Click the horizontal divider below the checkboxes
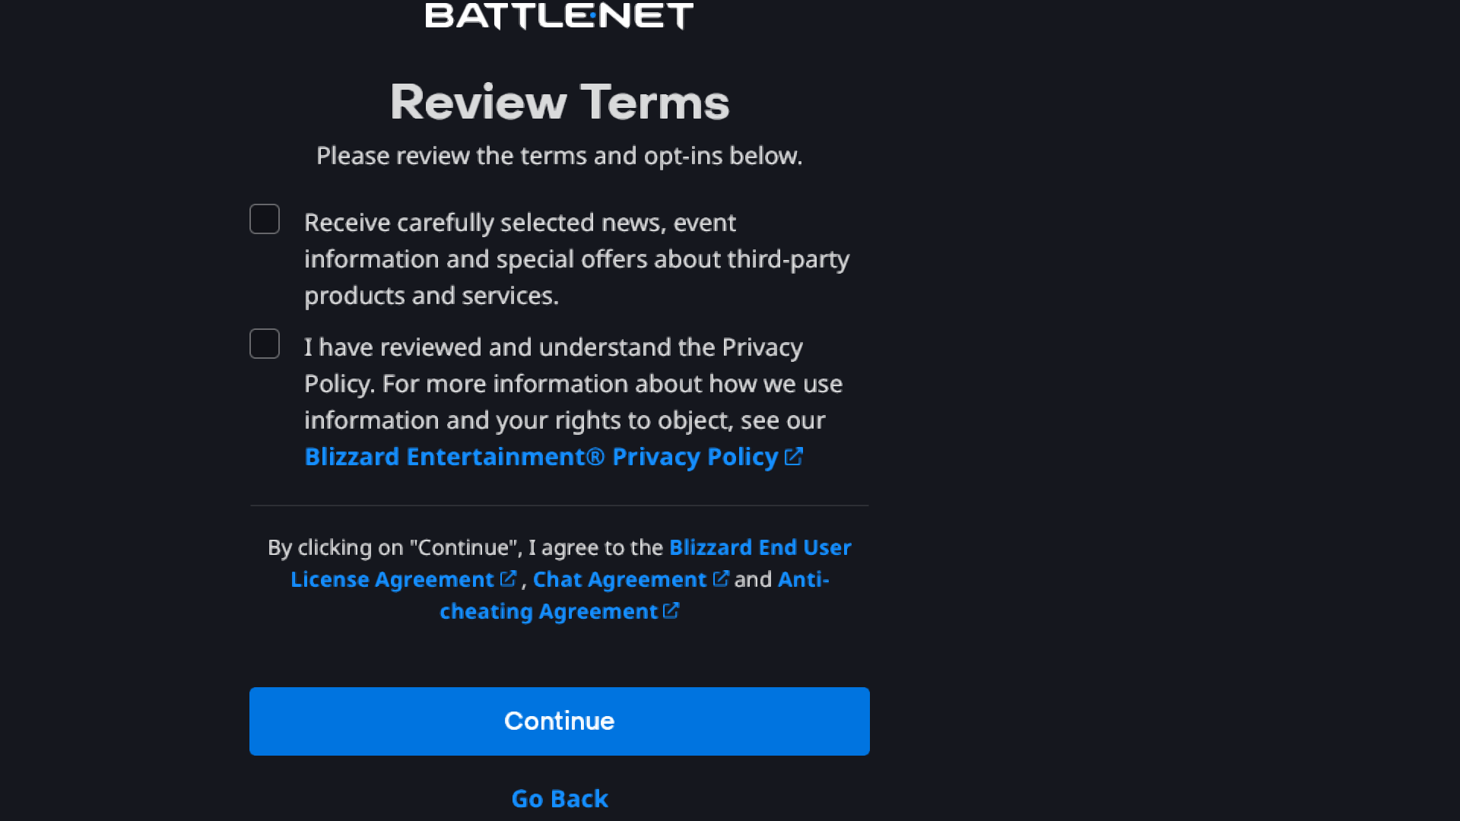1460x821 pixels. [x=560, y=506]
